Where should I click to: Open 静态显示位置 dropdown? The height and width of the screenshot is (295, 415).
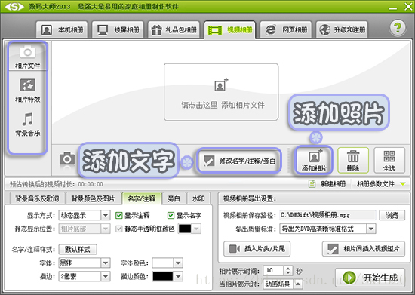click(x=85, y=229)
